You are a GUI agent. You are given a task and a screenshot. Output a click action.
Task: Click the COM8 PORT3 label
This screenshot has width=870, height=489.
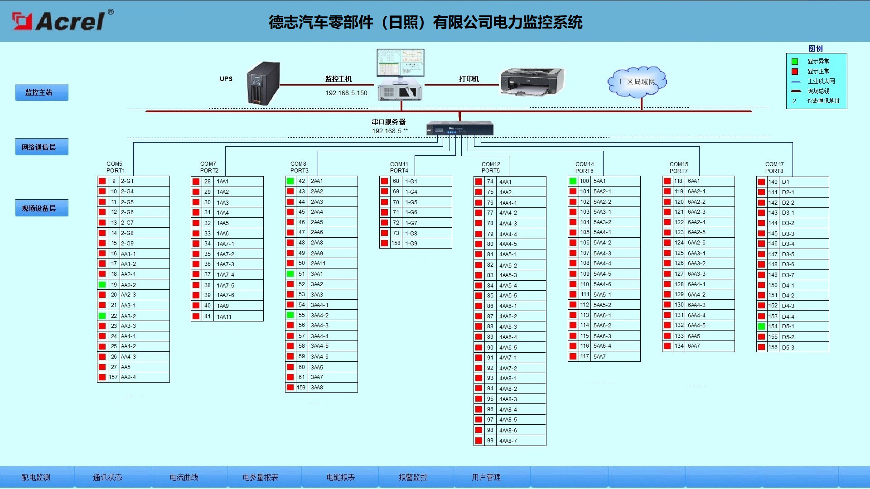[x=299, y=167]
